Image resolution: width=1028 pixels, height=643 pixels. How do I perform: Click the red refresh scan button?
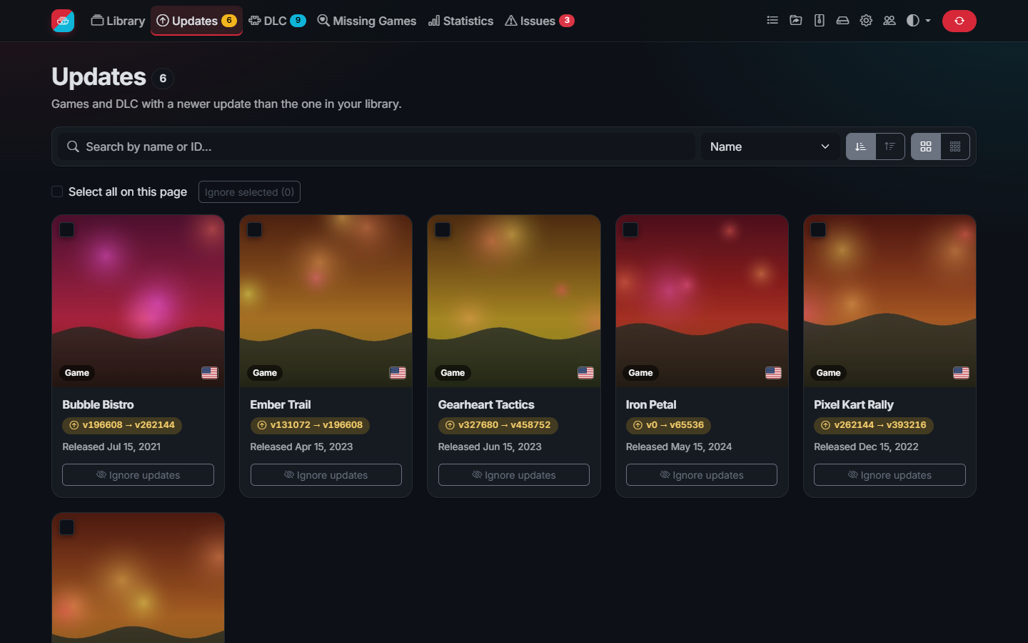959,21
